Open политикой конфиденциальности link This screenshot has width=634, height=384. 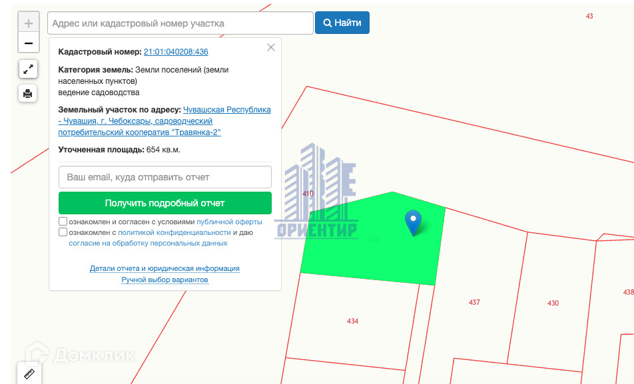pos(174,232)
